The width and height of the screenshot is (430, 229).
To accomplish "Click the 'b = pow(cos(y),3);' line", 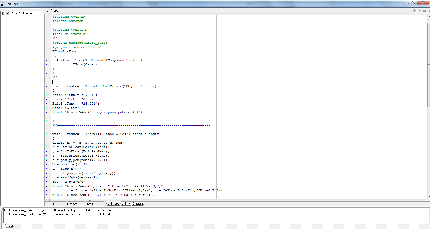I will click(71, 164).
